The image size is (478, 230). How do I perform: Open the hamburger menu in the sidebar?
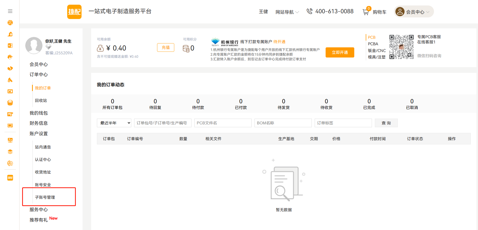(10, 11)
